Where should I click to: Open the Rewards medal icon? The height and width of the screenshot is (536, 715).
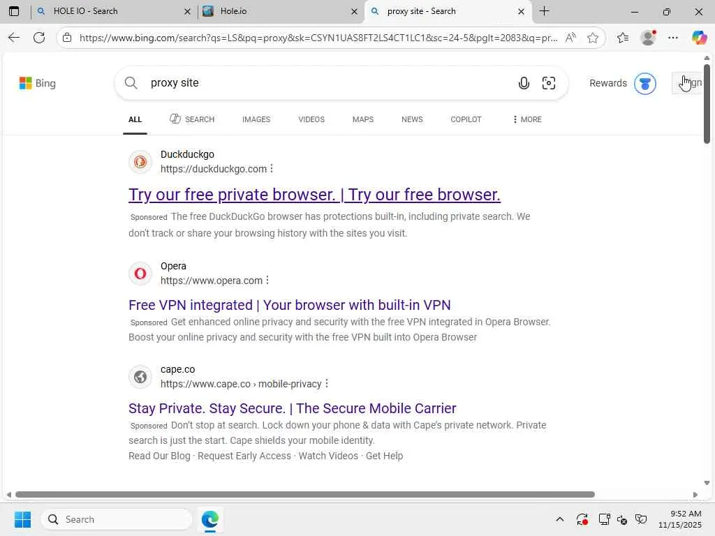[x=644, y=84]
